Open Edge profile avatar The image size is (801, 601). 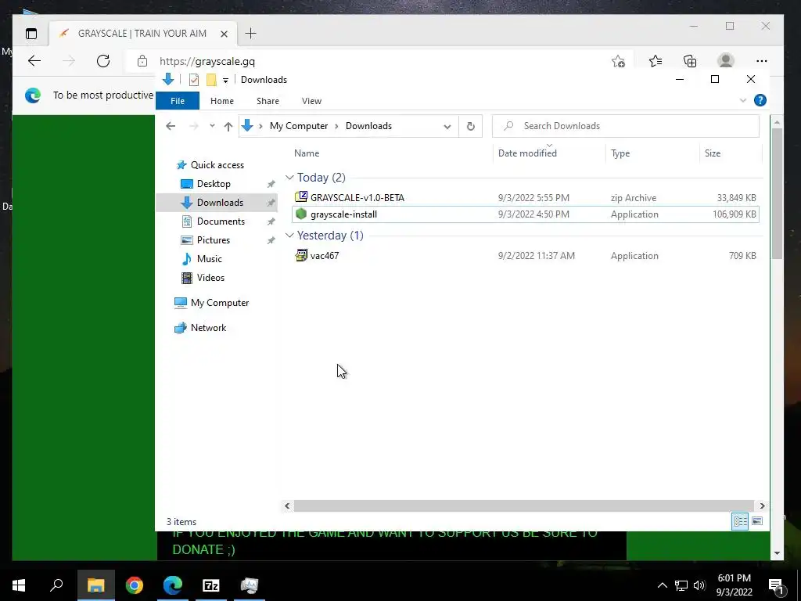pyautogui.click(x=725, y=61)
